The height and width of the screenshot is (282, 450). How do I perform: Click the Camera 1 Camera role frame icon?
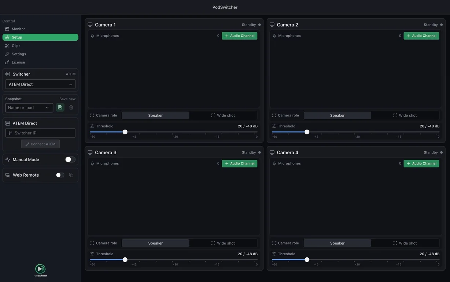(x=92, y=115)
